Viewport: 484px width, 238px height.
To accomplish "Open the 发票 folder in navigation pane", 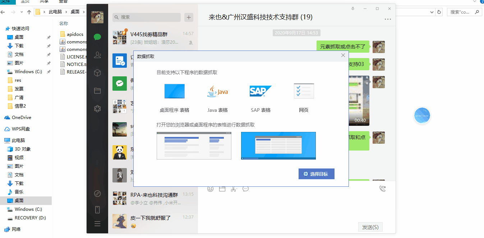I will tap(19, 89).
